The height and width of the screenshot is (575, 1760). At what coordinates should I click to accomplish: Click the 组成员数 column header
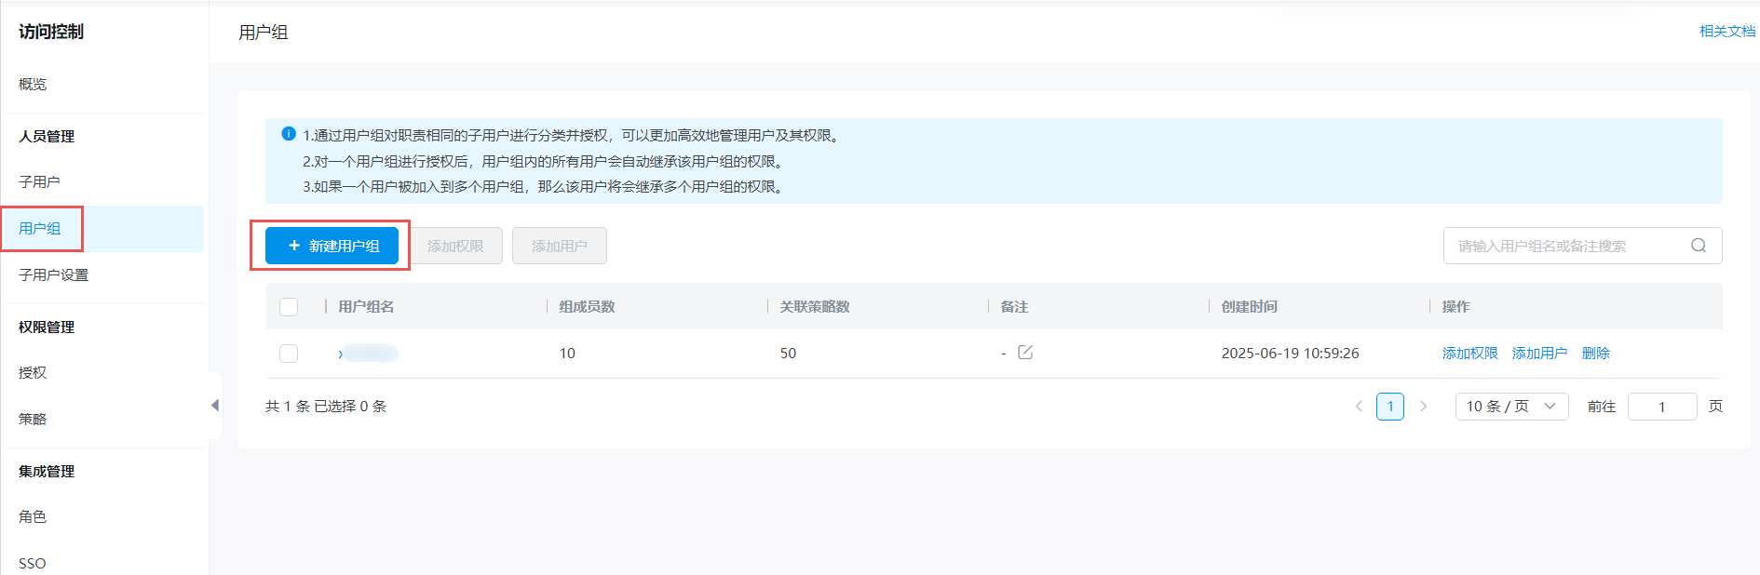click(x=588, y=306)
